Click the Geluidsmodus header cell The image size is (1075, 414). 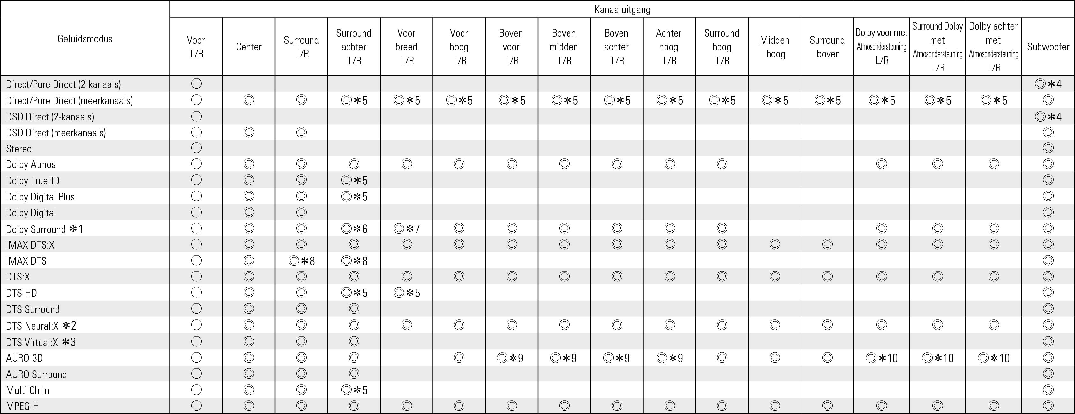coord(85,39)
